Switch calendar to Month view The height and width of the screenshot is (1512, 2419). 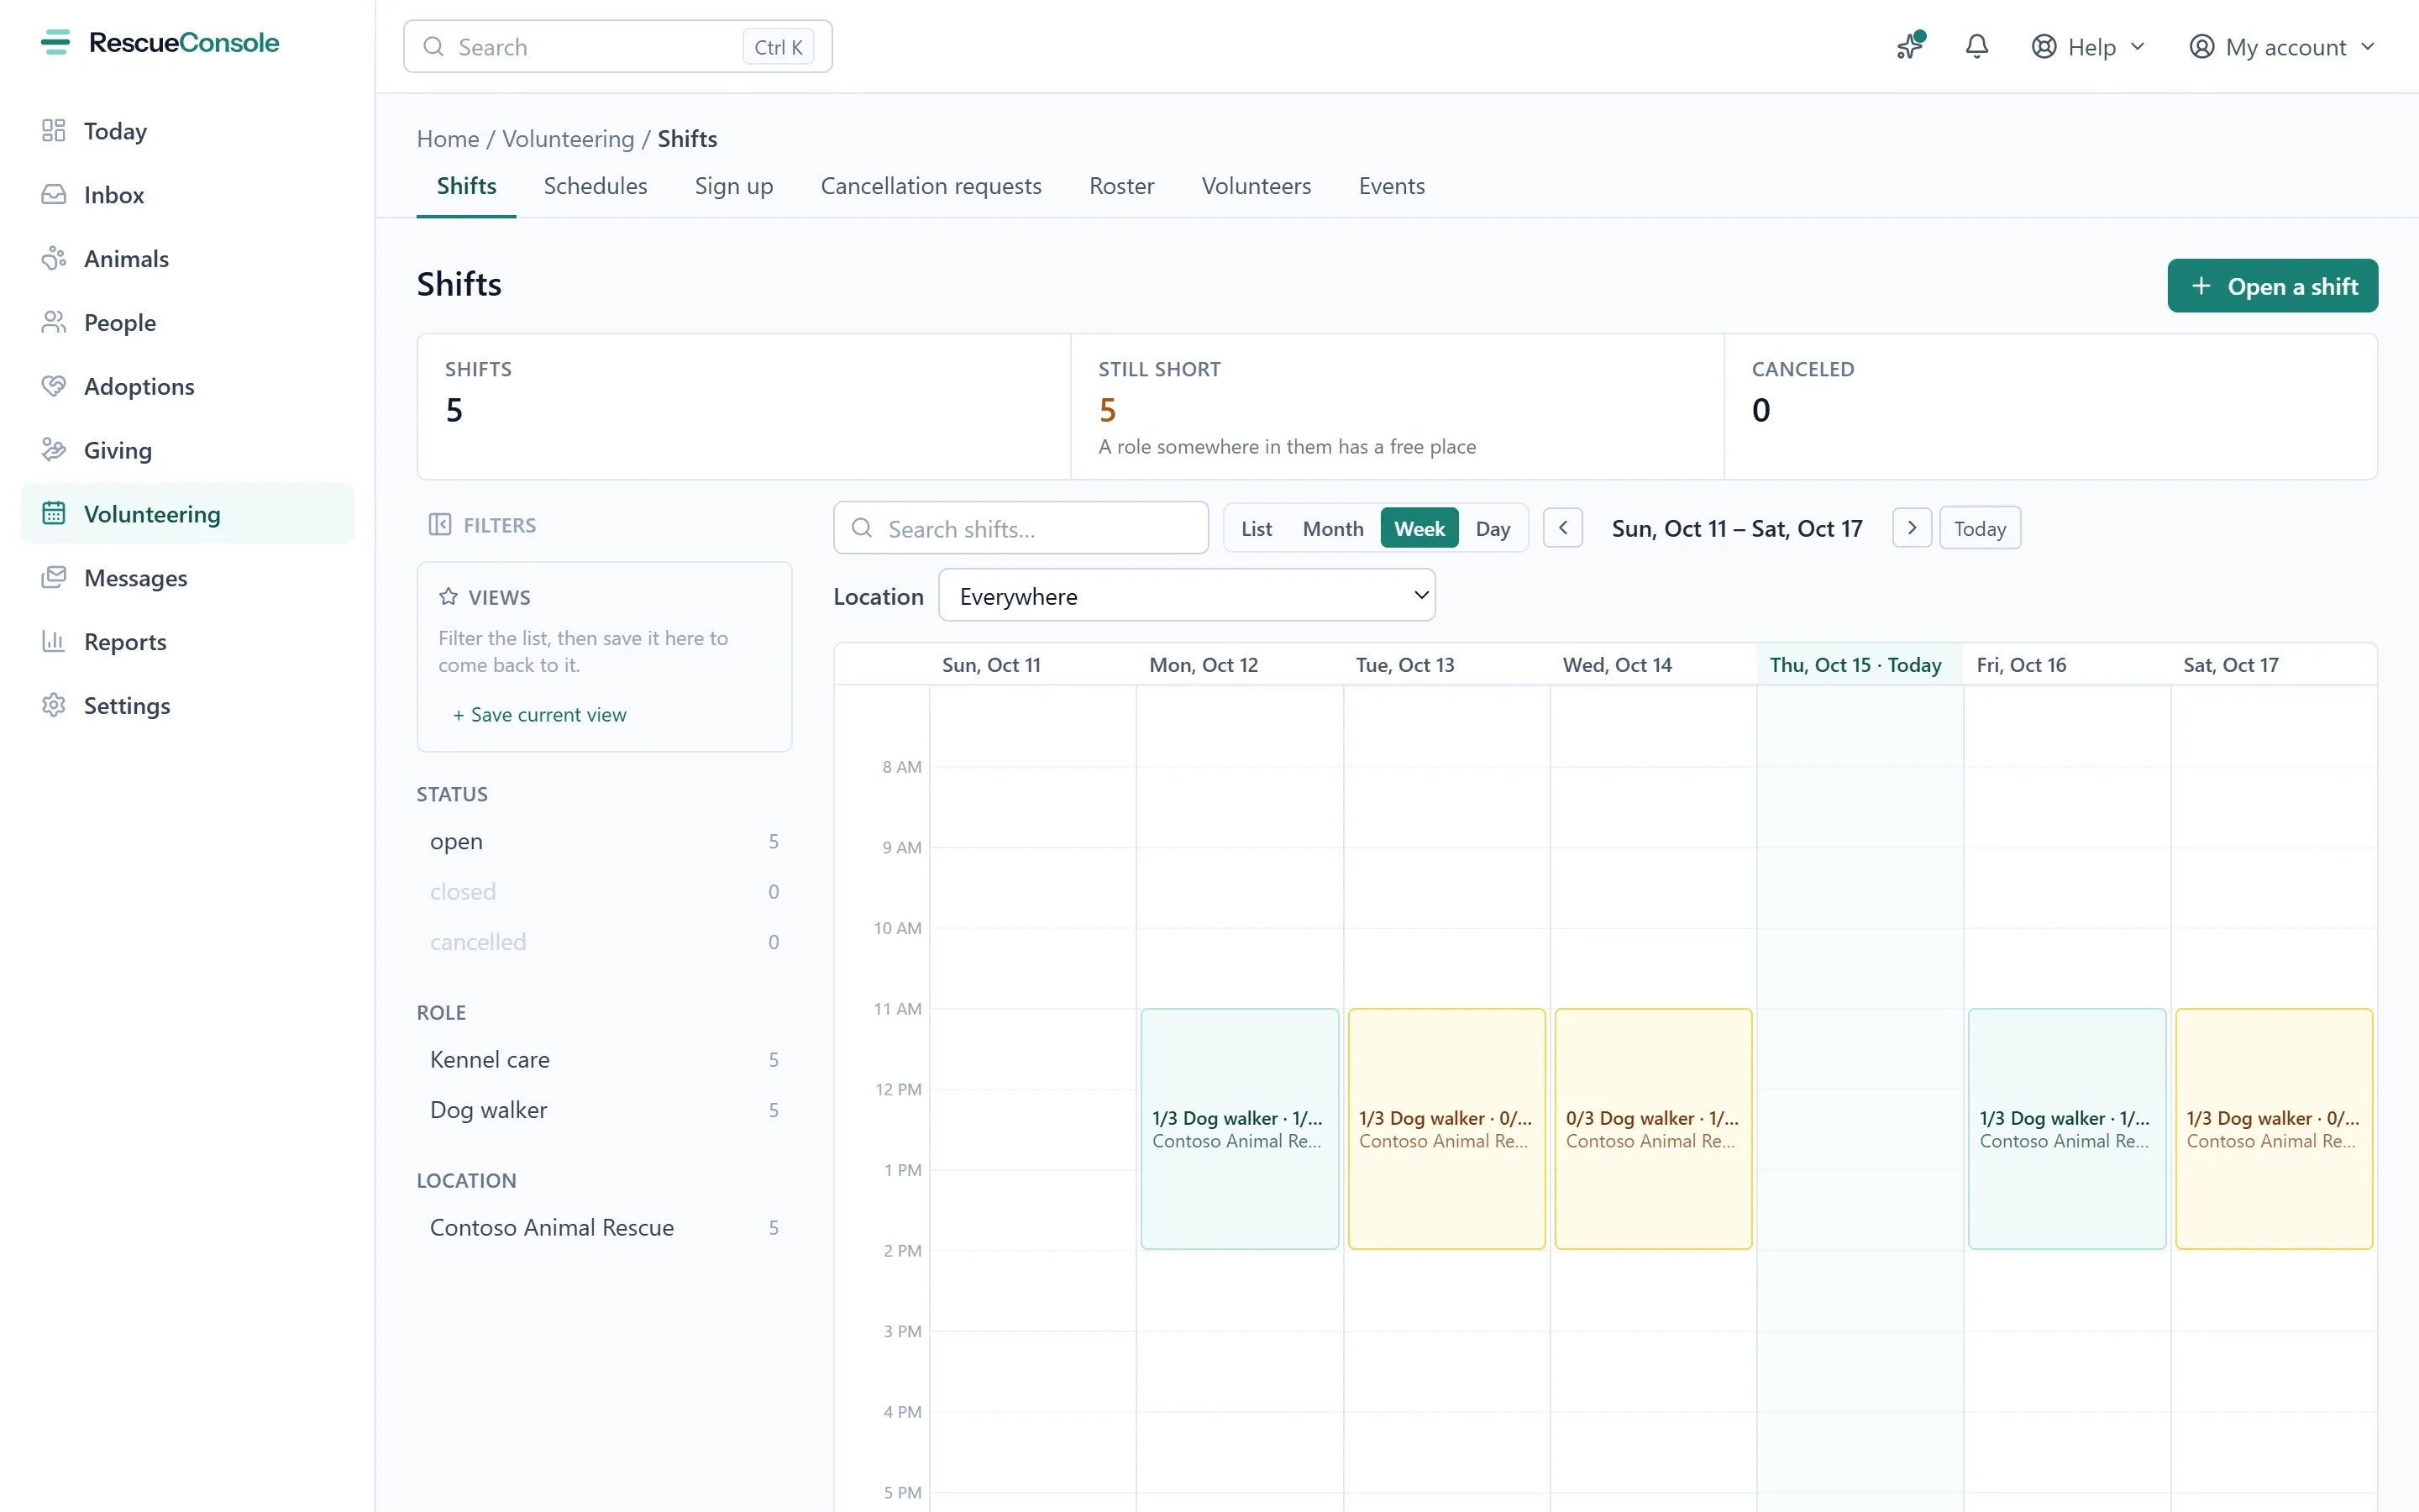pos(1332,528)
